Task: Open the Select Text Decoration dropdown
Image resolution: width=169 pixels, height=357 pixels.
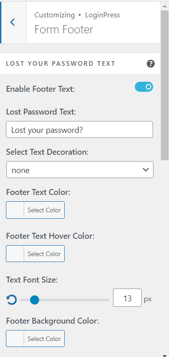Action: (x=80, y=170)
